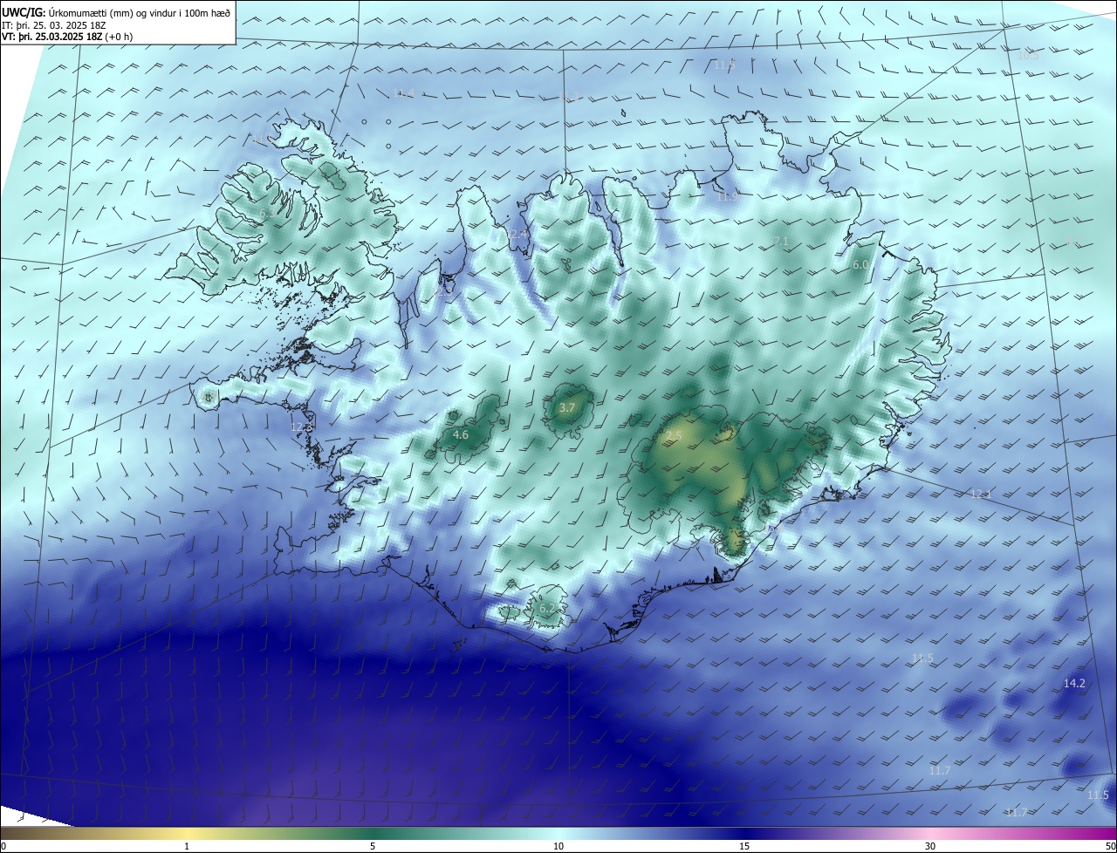Click the "15" tick on the color scale

pos(744,846)
